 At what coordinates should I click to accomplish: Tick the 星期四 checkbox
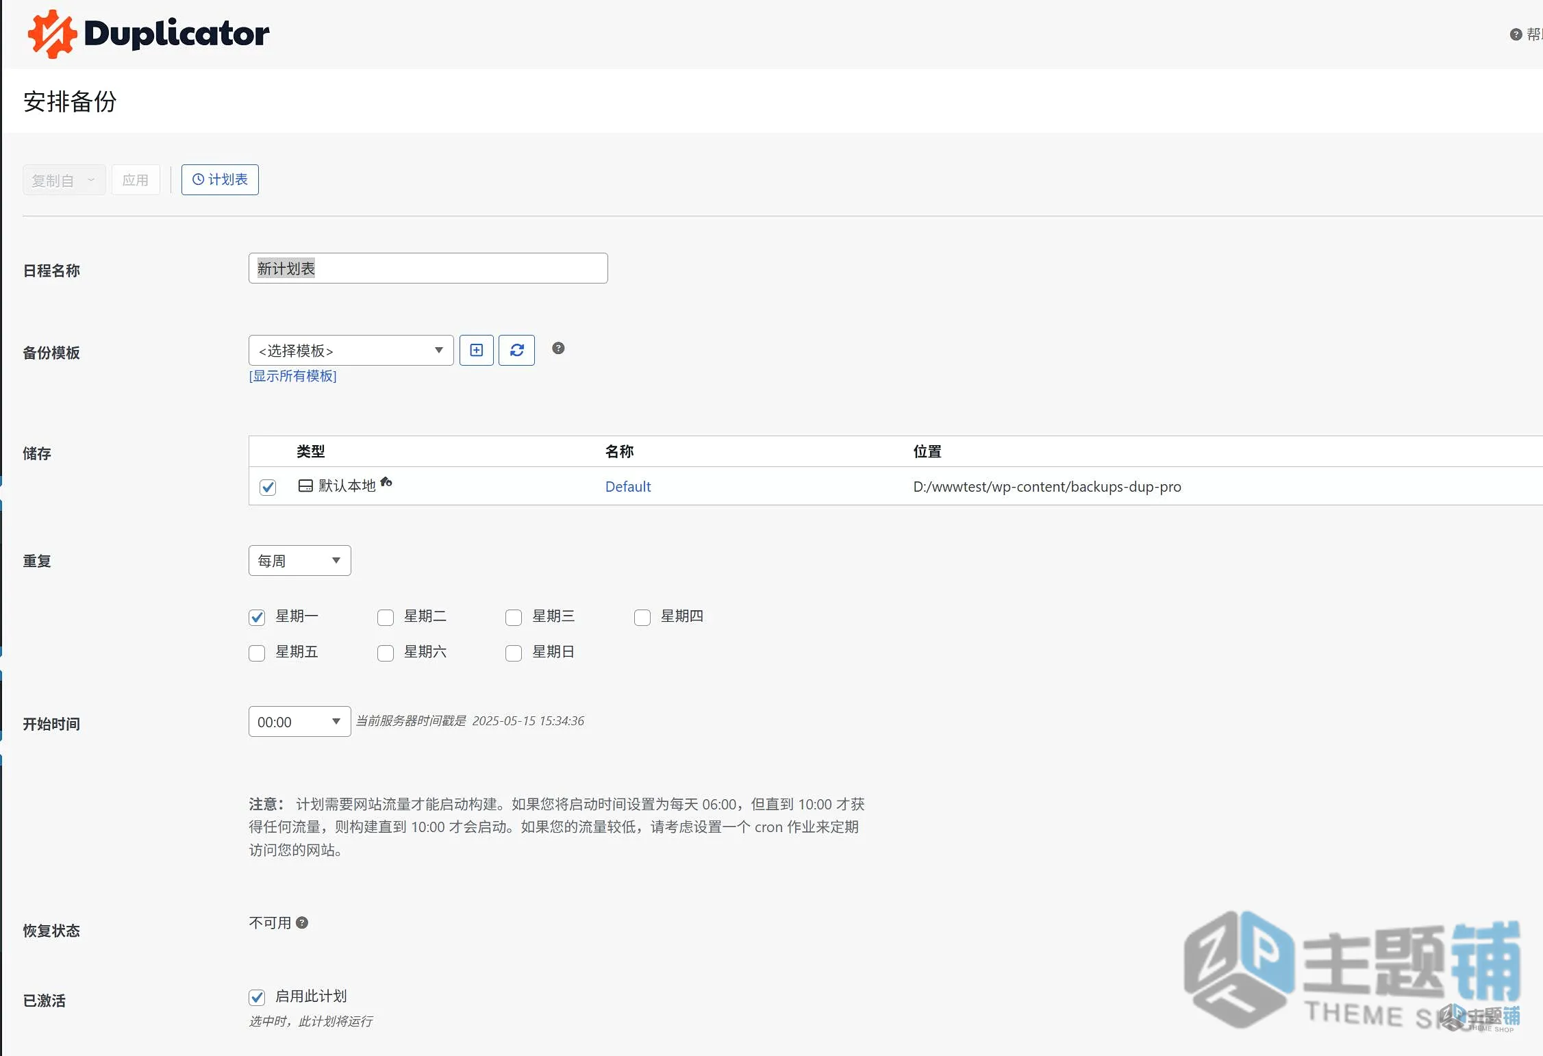[x=642, y=617]
